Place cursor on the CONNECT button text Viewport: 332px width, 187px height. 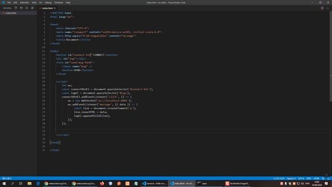tap(99, 55)
